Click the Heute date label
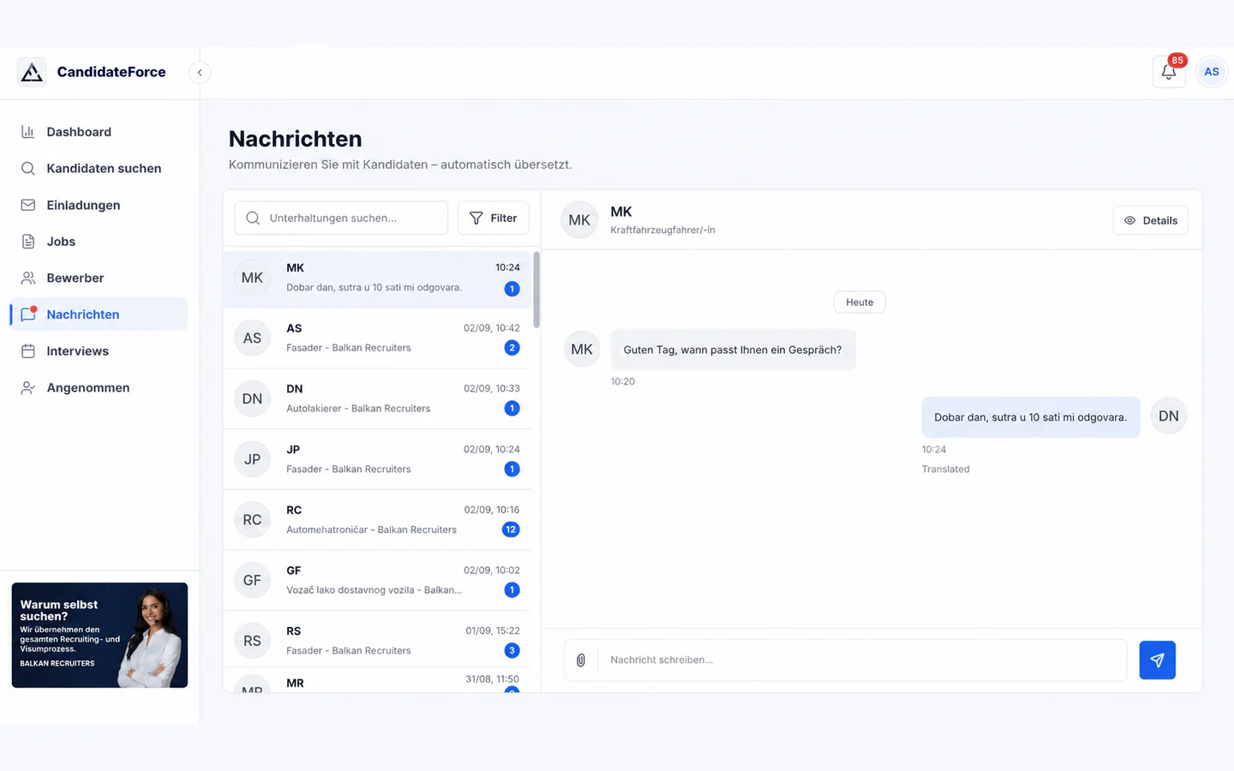This screenshot has height=771, width=1234. click(x=860, y=302)
